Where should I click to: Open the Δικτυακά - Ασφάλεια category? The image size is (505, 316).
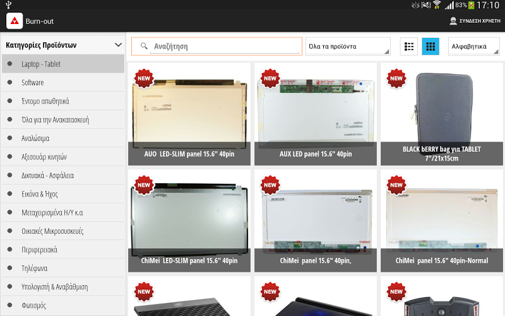click(x=63, y=176)
